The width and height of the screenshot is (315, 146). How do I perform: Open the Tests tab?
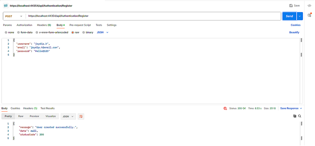[99, 25]
